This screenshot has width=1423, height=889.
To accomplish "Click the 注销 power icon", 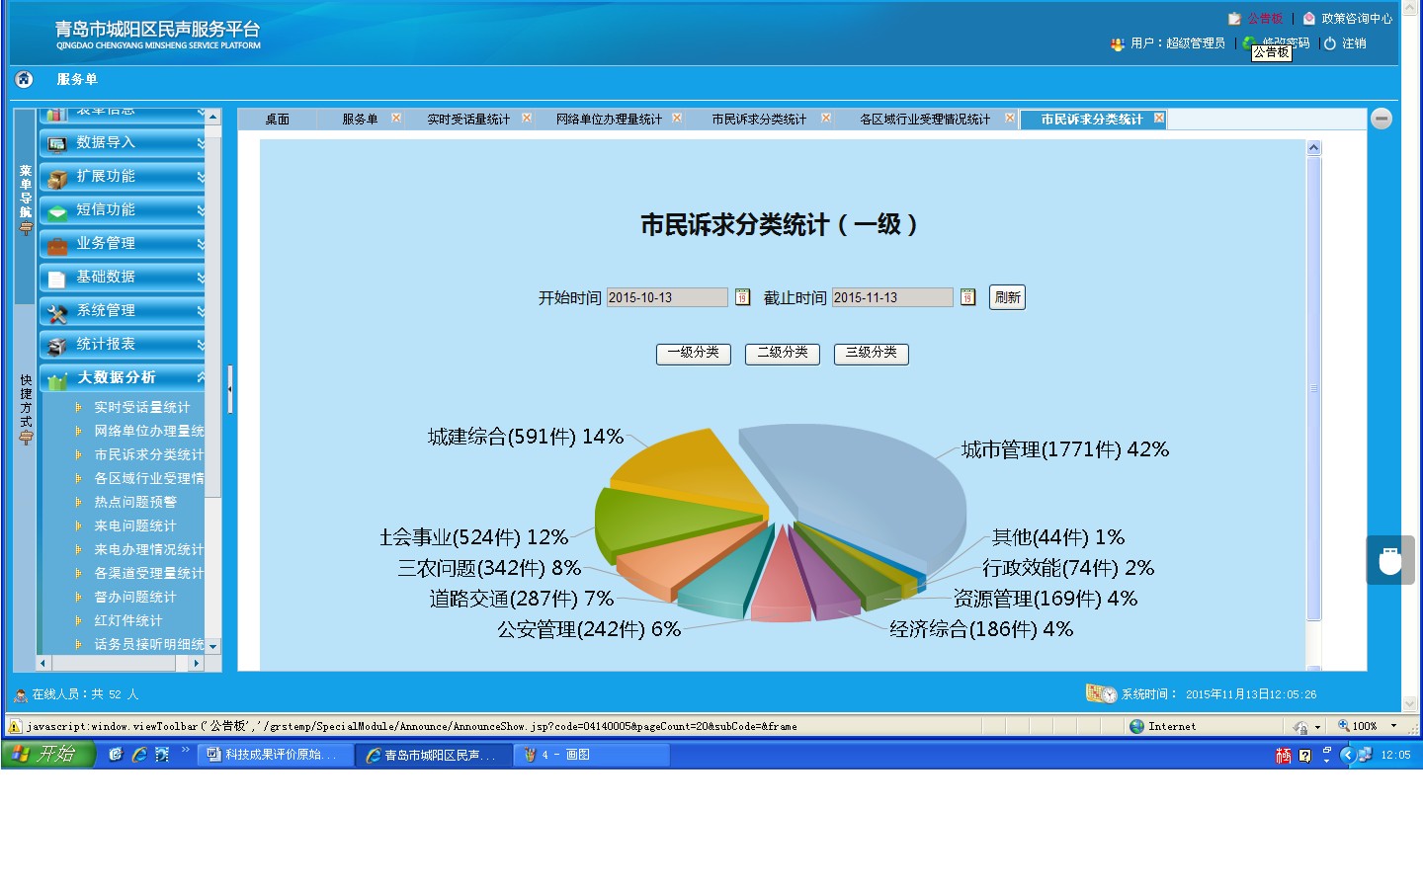I will (x=1330, y=43).
